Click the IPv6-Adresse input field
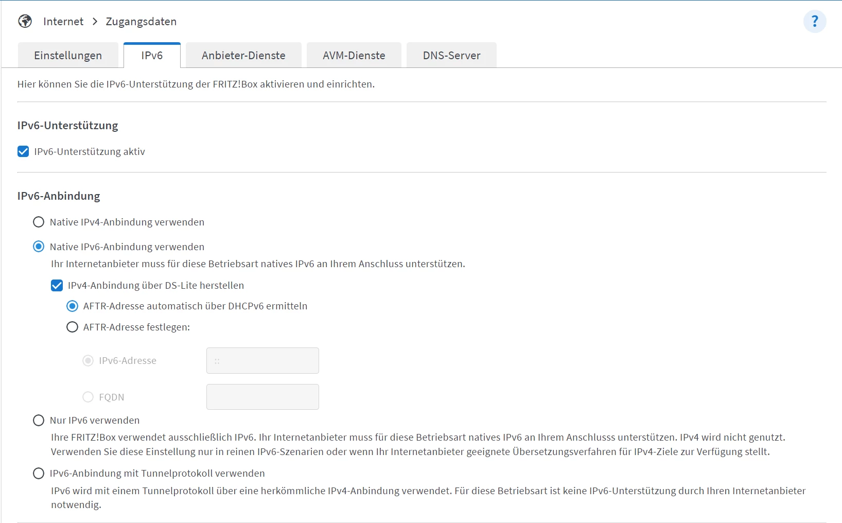 (262, 361)
